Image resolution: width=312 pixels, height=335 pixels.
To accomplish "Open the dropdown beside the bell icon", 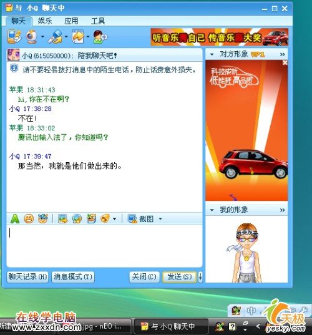I will [x=114, y=219].
